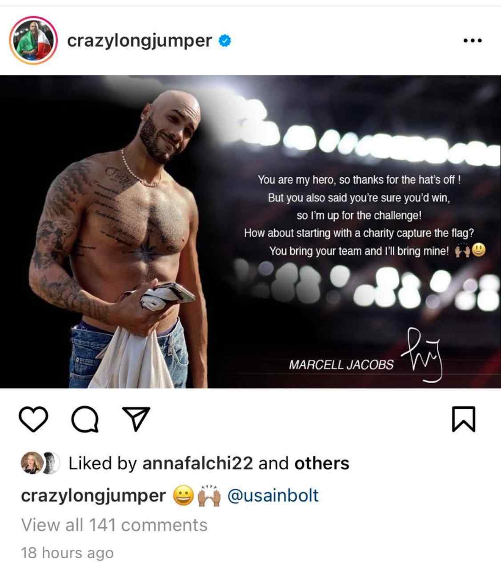Click the crazylongjumper username in the header
The height and width of the screenshot is (569, 501).
pyautogui.click(x=140, y=41)
